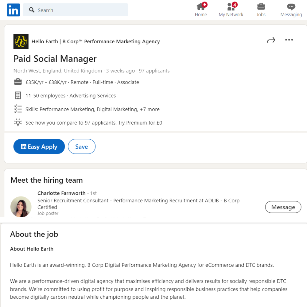Open the My Network nav item

(231, 10)
